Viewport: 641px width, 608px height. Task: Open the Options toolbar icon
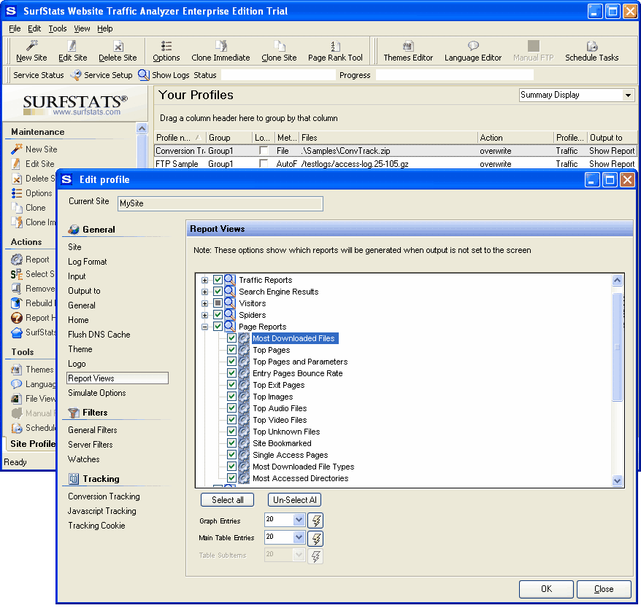[x=166, y=45]
